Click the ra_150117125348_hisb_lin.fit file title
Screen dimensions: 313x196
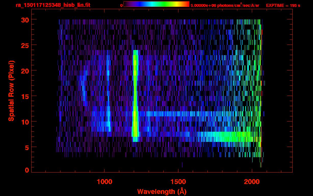pos(53,5)
